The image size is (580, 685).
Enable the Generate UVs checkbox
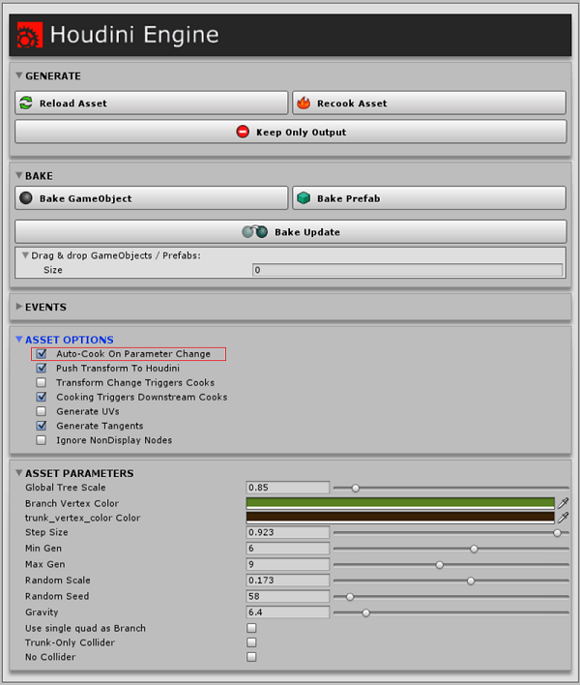41,411
